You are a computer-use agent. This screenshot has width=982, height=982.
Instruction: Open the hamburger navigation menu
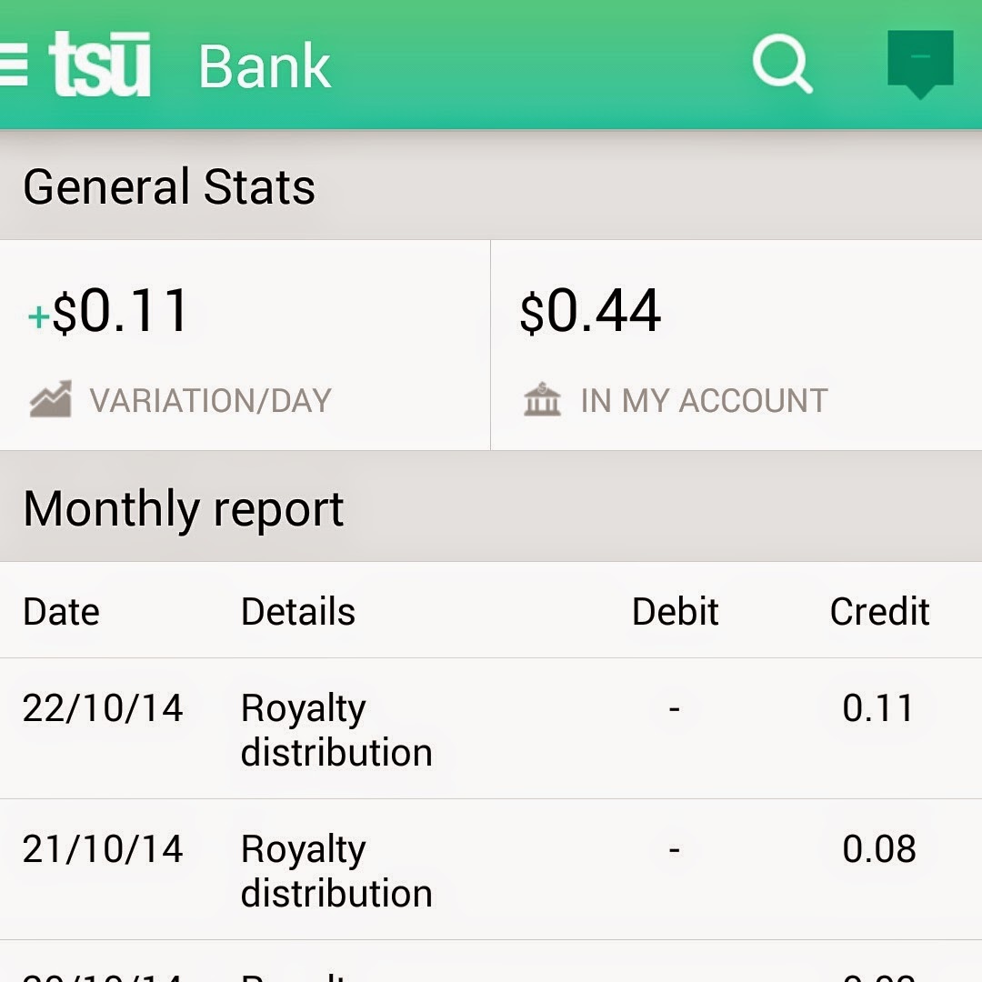(x=13, y=65)
